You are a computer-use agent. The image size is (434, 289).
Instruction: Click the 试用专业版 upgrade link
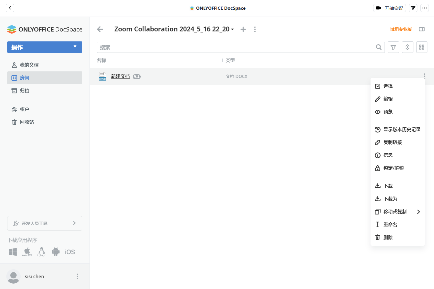[401, 29]
